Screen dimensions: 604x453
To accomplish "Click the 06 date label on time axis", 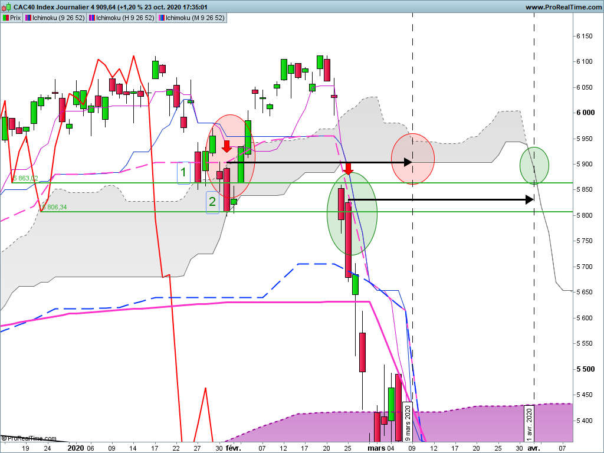I will point(90,448).
